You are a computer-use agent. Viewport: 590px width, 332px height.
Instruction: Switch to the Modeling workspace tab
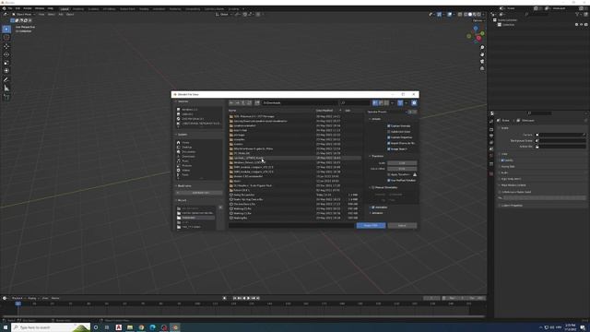click(78, 8)
